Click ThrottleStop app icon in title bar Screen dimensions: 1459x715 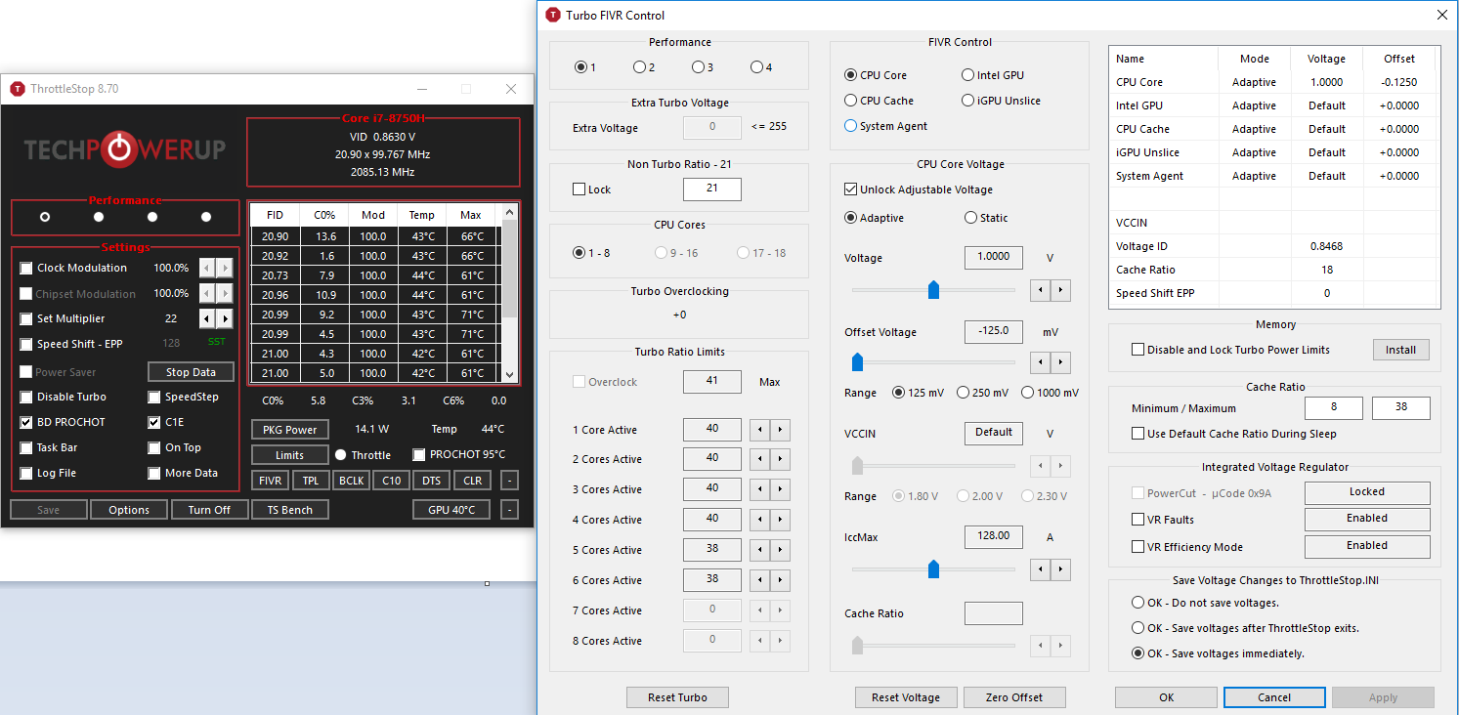(18, 89)
